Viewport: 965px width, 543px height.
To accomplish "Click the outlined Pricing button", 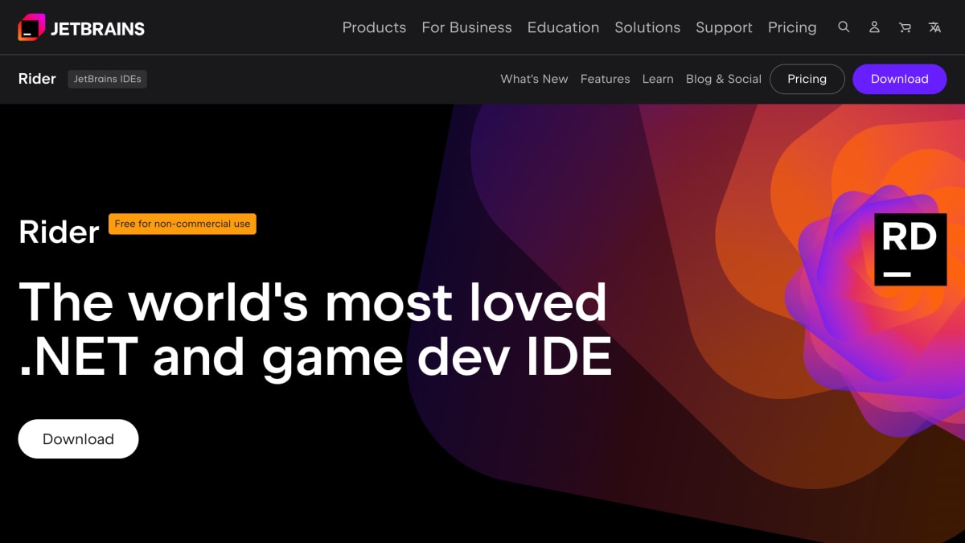I will pyautogui.click(x=807, y=79).
